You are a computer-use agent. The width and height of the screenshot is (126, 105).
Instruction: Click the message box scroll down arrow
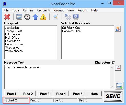[x=112, y=87]
